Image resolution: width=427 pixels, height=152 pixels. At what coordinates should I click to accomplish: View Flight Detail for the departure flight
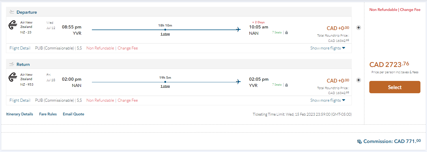[20, 48]
